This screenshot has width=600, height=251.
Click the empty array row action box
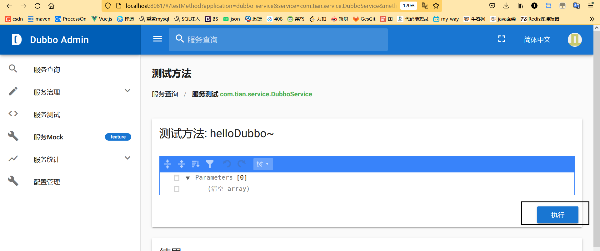pyautogui.click(x=177, y=189)
